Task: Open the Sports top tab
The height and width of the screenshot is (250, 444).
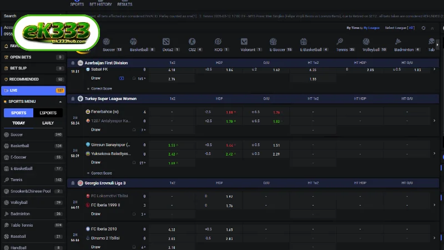Action: [x=77, y=3]
